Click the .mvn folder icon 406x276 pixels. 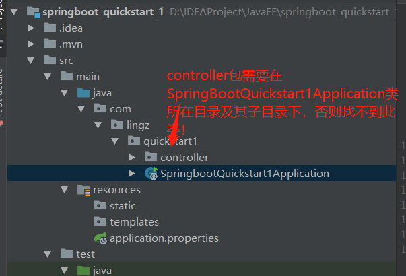(50, 44)
